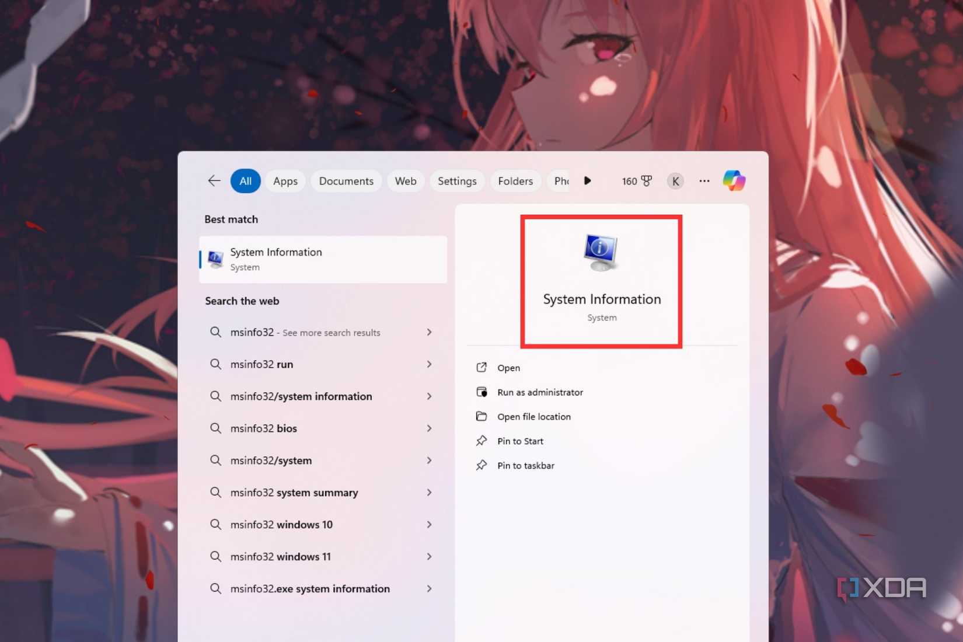
Task: Click search icon beside msinfo32 system summary
Action: tap(215, 493)
